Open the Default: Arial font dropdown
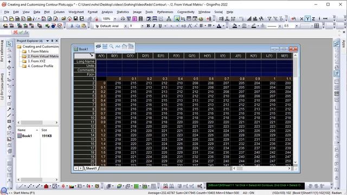The width and height of the screenshot is (347, 195). 125,26
